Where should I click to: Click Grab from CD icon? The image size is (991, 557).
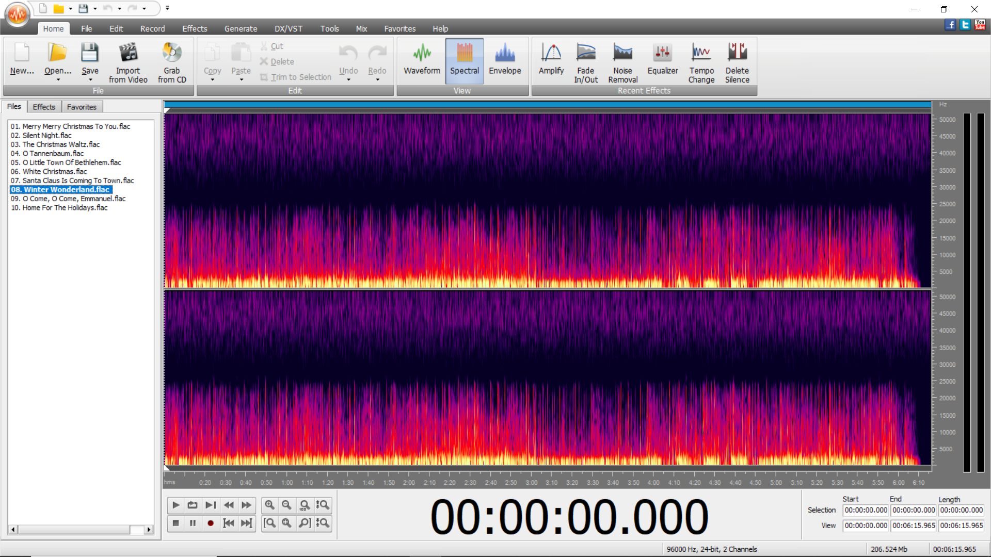[x=172, y=53]
